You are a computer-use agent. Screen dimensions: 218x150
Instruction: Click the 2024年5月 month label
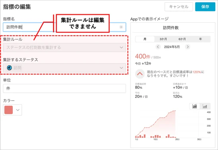(x=172, y=47)
